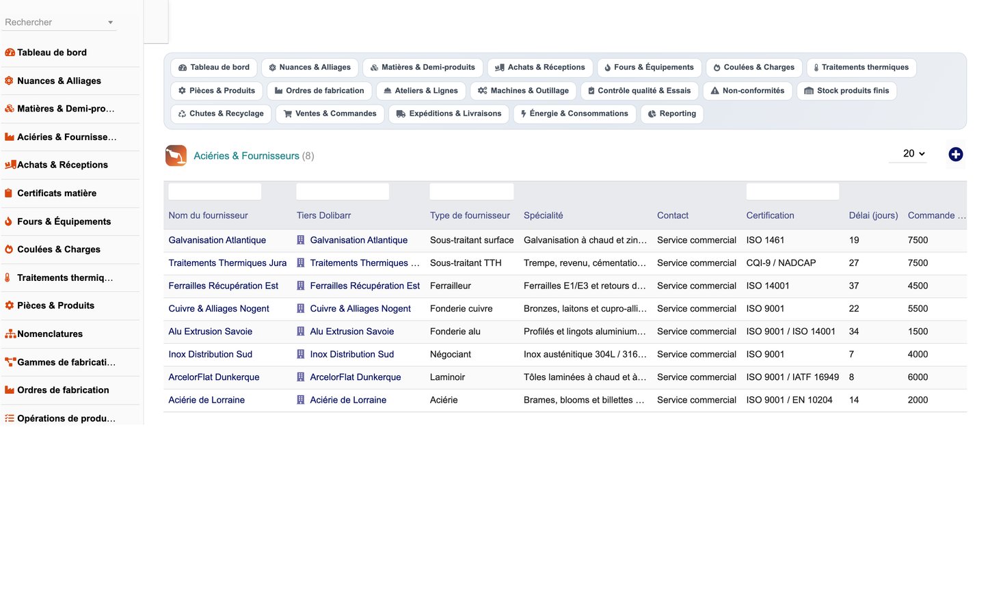The image size is (988, 611).
Task: Click the Certification filter input field
Action: [x=792, y=192]
